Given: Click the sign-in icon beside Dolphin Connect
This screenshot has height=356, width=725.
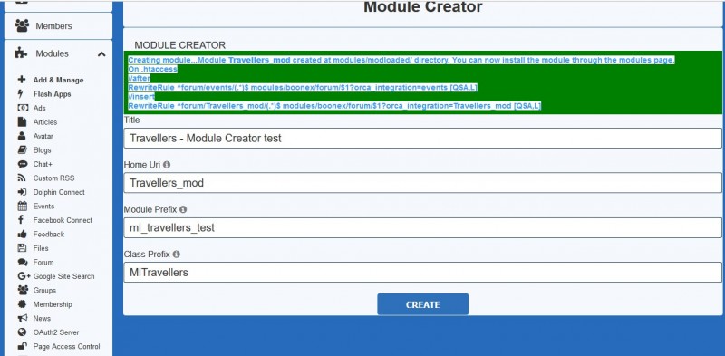Looking at the screenshot, I should 22,192.
